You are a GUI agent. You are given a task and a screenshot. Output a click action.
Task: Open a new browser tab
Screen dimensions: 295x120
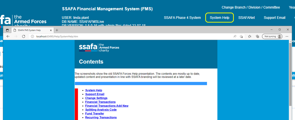[x=57, y=30]
